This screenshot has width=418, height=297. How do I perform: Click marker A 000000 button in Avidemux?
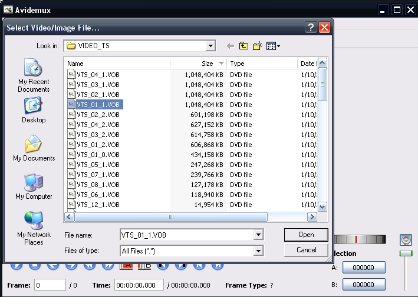tap(364, 268)
